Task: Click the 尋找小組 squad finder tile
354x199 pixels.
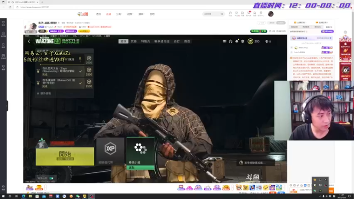Action: (140, 153)
